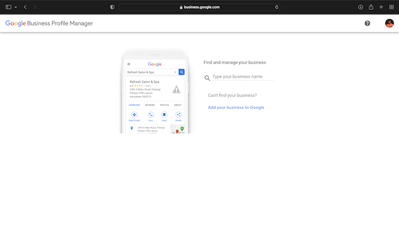Click the business.google.com address bar
The image size is (399, 249).
(x=199, y=7)
